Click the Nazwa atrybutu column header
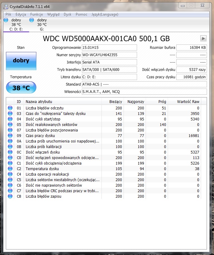This screenshot has height=255, width=214. (63, 102)
